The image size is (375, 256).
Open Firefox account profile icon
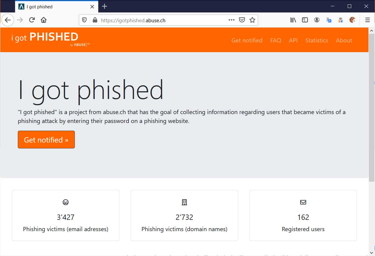pyautogui.click(x=317, y=20)
